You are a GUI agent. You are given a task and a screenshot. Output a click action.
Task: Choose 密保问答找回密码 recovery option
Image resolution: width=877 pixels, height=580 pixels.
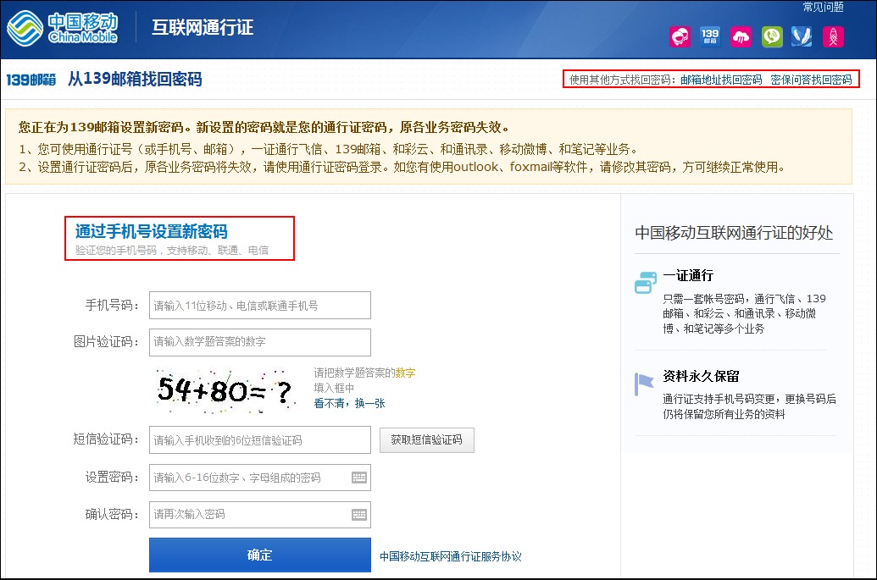pos(811,80)
